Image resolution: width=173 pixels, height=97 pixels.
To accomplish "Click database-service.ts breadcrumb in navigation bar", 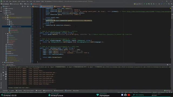I will pos(36,4).
